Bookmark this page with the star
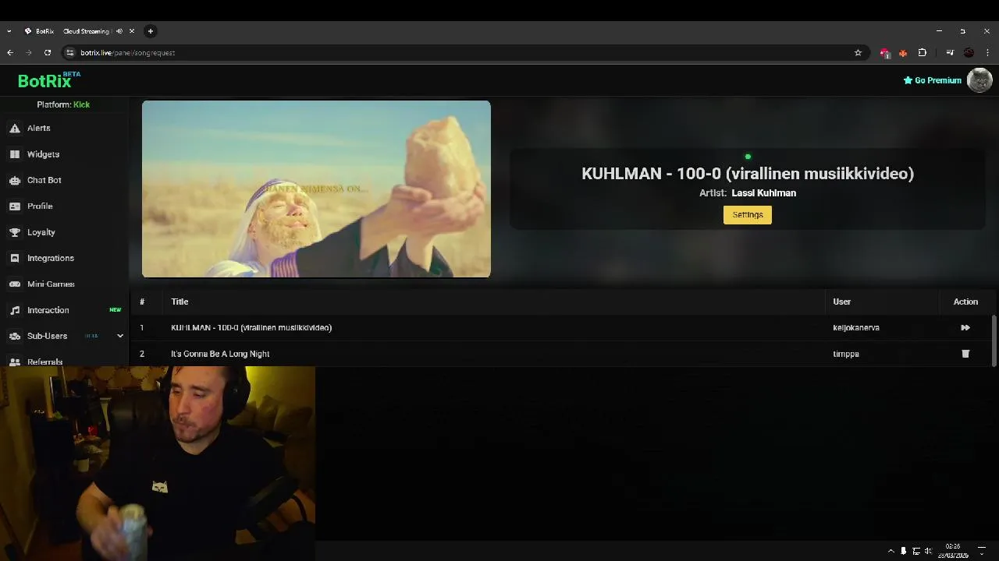The height and width of the screenshot is (561, 999). (x=858, y=53)
